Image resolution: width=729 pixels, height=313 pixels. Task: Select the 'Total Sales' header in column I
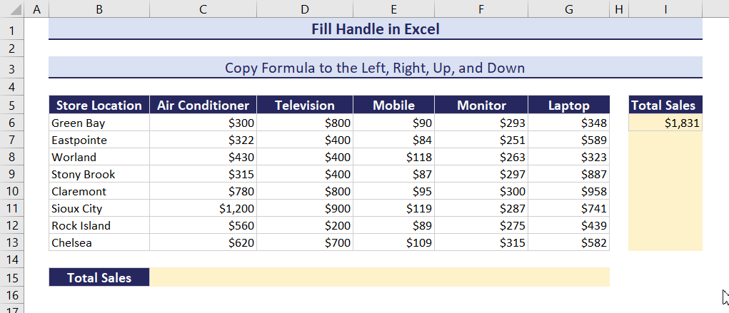pos(665,106)
